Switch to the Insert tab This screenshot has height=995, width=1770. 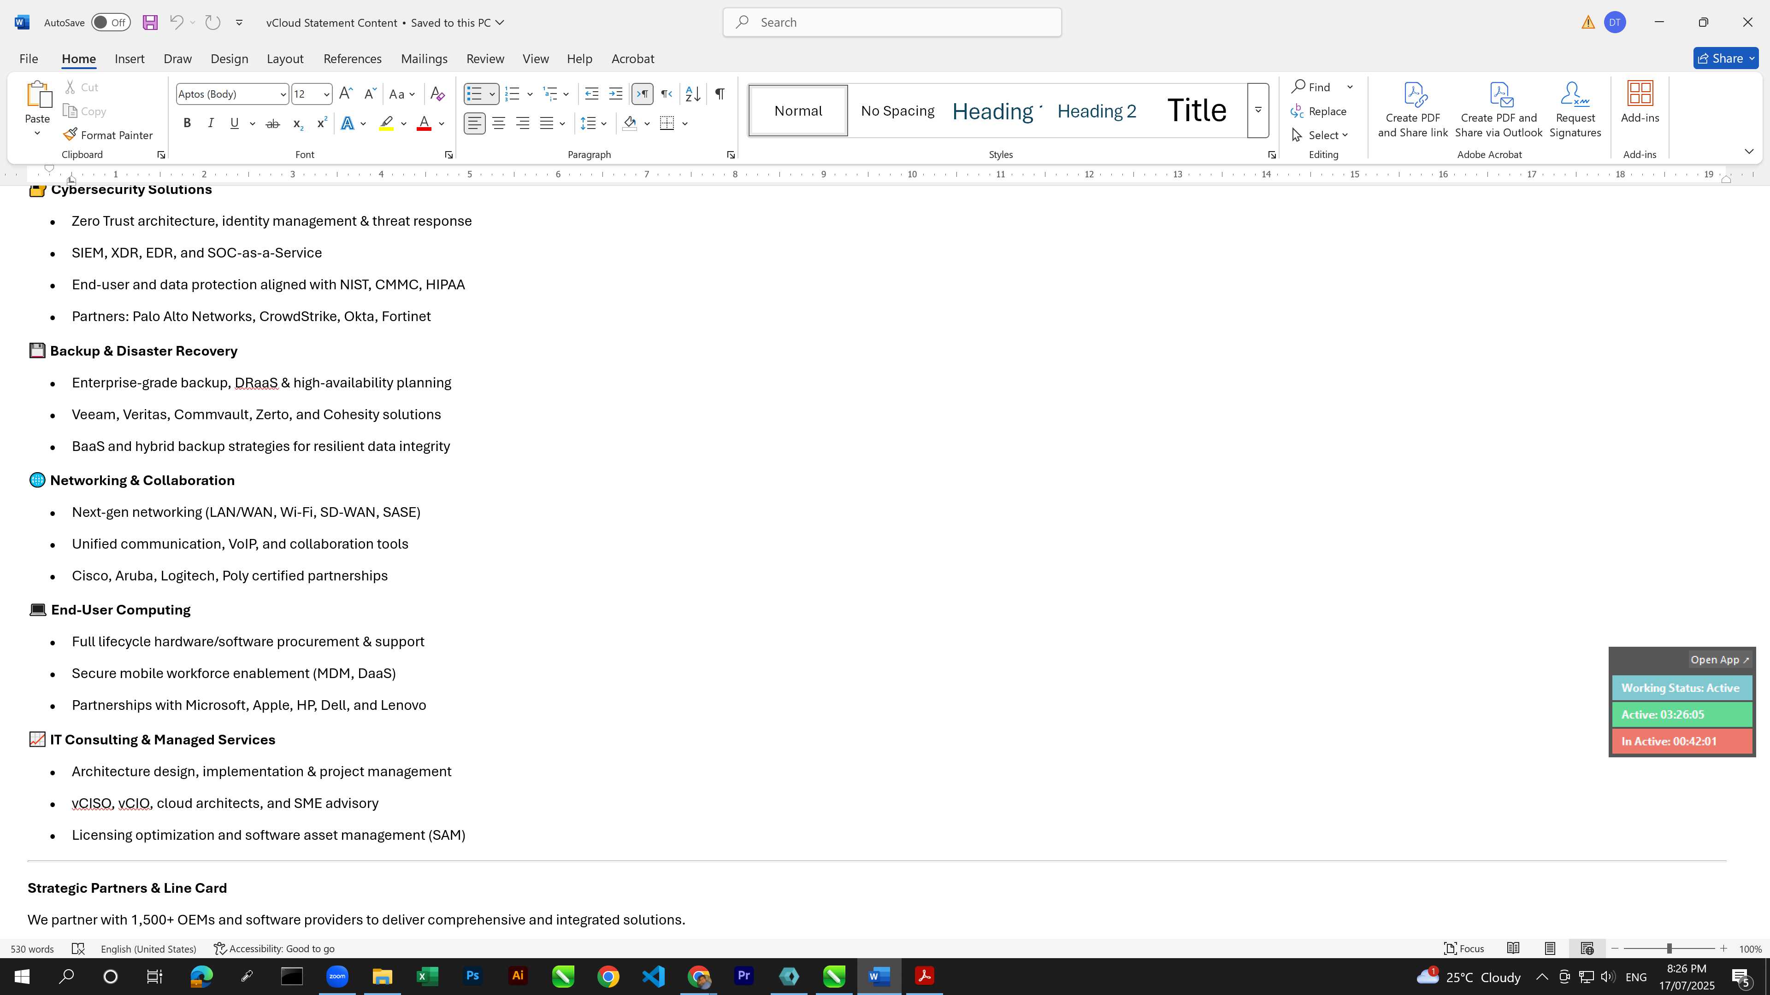click(x=129, y=59)
